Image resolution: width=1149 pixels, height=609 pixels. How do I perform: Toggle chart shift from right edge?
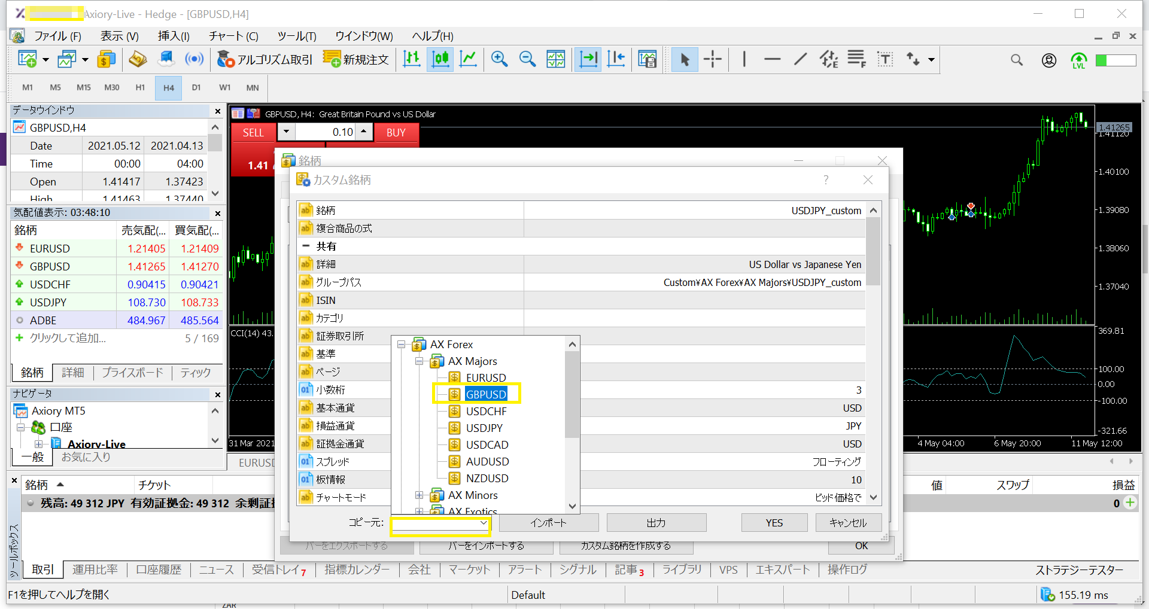coord(616,59)
